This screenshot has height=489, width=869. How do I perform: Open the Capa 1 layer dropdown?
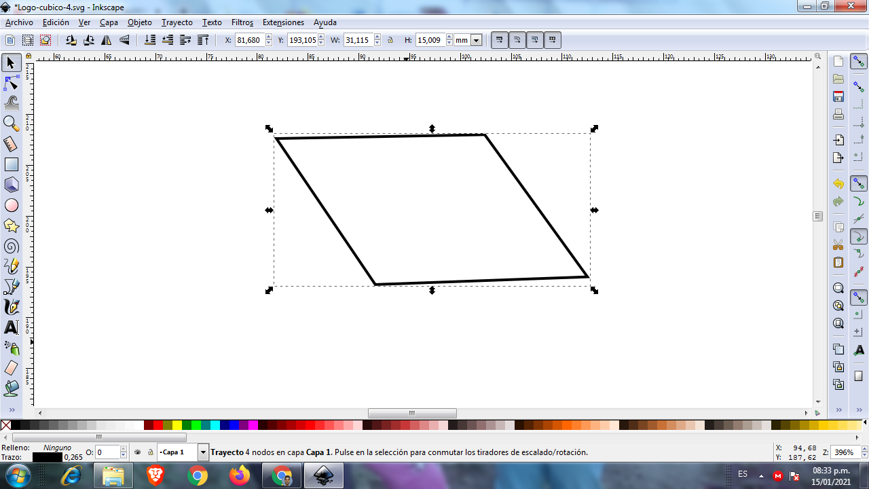tap(203, 452)
